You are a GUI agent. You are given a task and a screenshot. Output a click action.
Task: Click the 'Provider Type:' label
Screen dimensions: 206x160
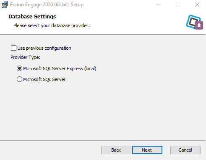pos(26,57)
